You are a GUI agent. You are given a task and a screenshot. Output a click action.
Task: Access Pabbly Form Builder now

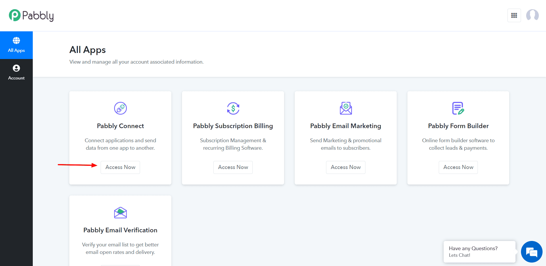(x=458, y=167)
